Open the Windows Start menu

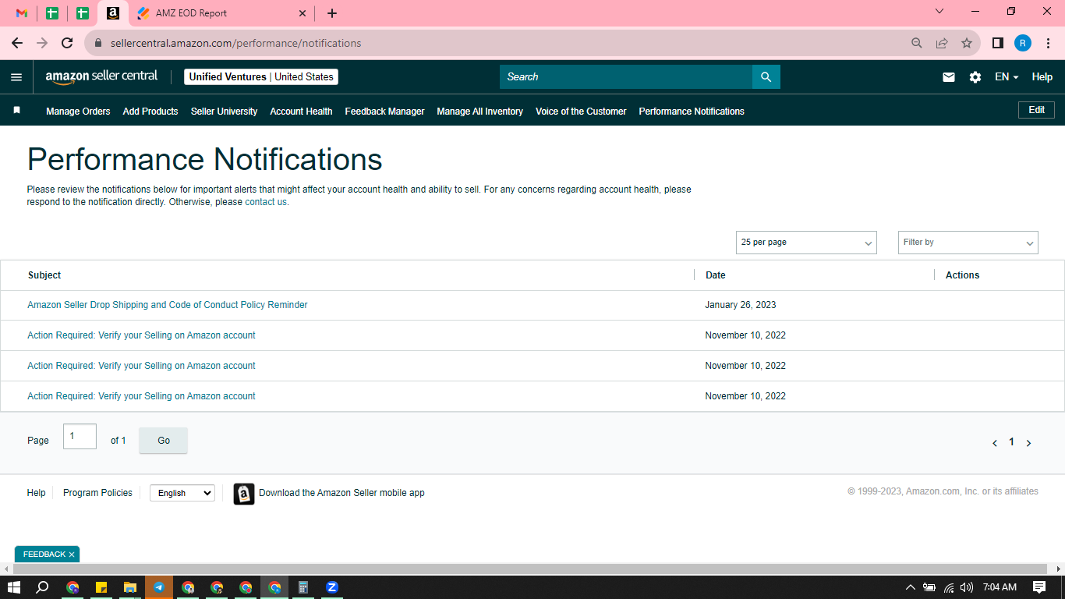pyautogui.click(x=14, y=587)
